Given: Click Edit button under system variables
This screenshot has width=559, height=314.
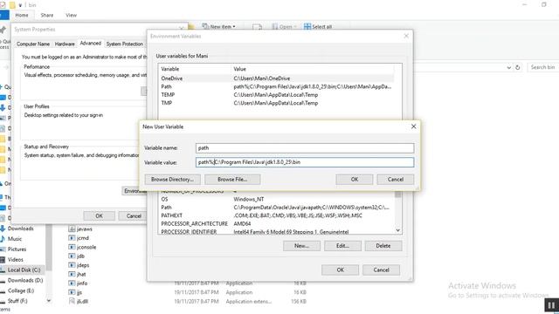Looking at the screenshot, I should point(342,246).
